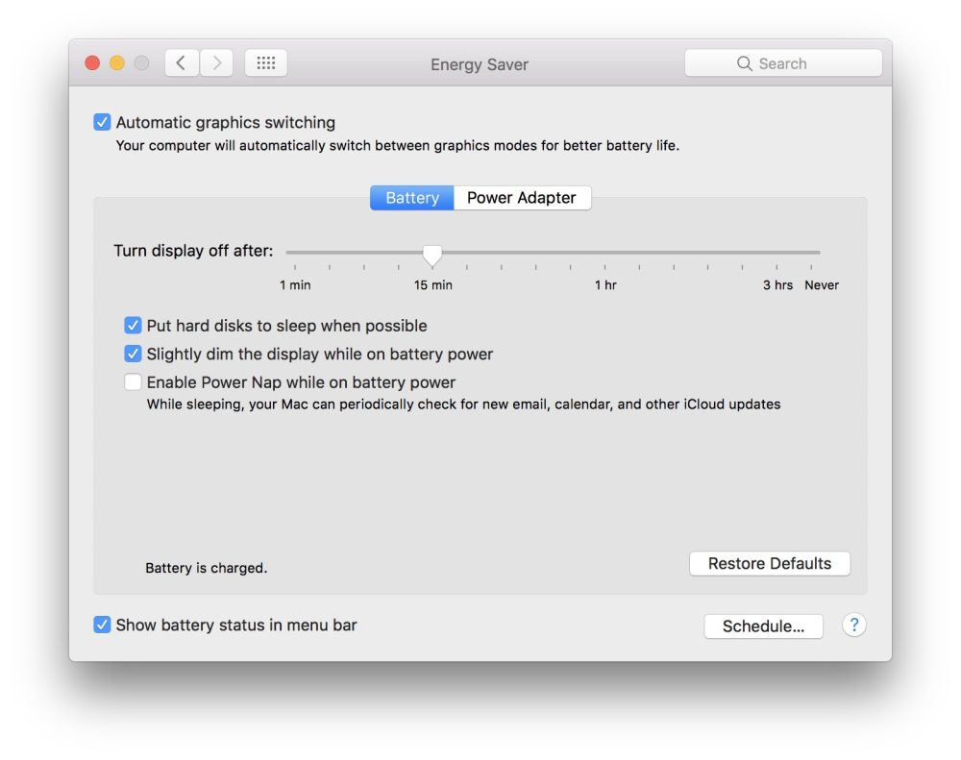Image resolution: width=961 pixels, height=760 pixels.
Task: Enable Power Nap while on battery power
Action: 133,381
